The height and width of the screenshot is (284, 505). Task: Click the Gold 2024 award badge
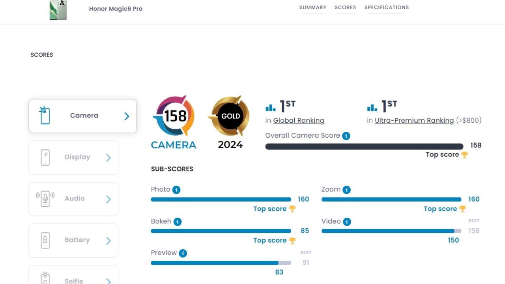pos(230,116)
